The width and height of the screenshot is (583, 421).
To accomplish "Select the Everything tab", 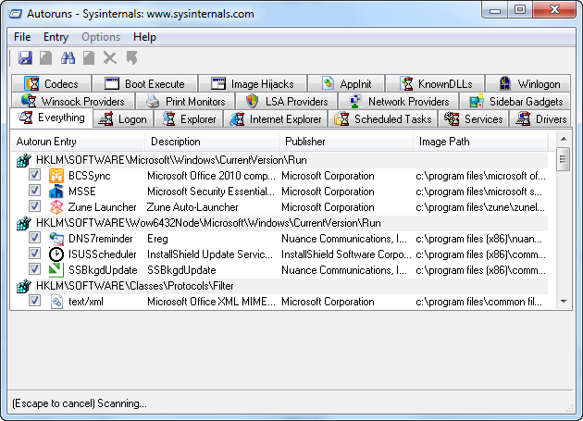I will (x=51, y=118).
